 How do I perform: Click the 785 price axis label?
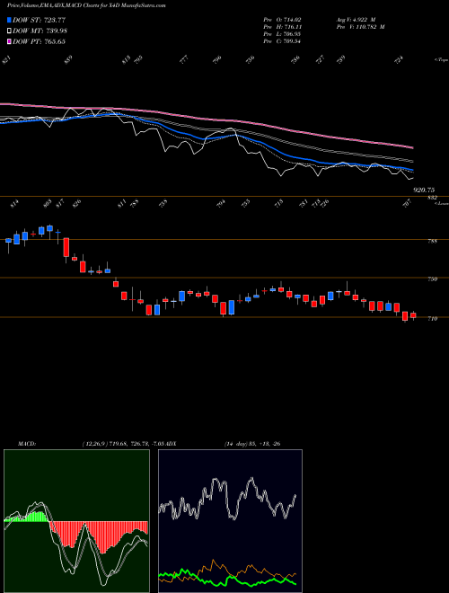[x=432, y=241]
